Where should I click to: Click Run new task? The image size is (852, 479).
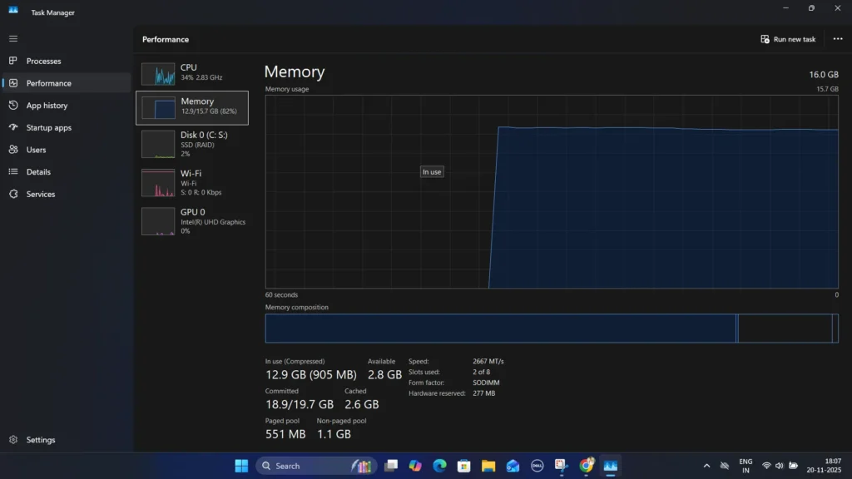tap(787, 38)
